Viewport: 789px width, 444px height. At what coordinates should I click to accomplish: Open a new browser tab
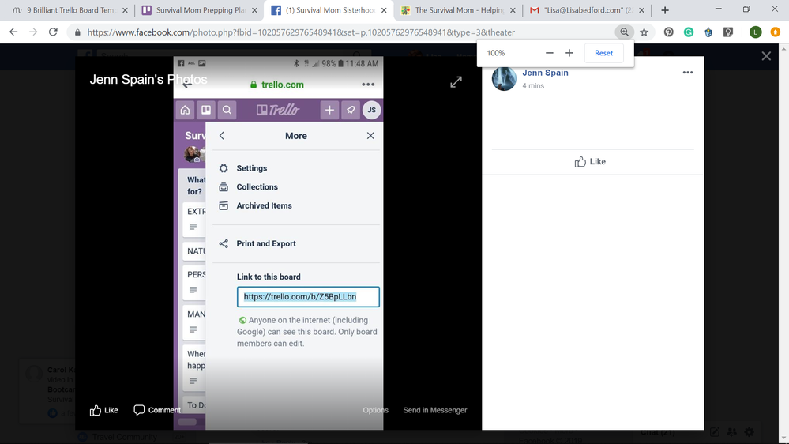(x=665, y=10)
